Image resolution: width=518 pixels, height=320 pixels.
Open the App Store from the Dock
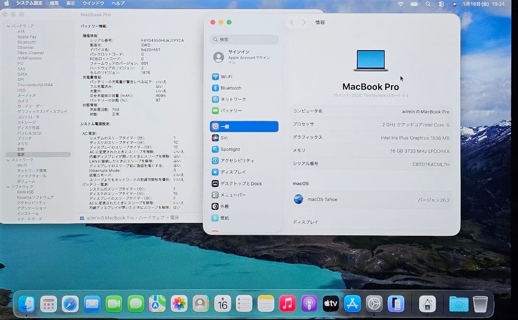pyautogui.click(x=353, y=303)
